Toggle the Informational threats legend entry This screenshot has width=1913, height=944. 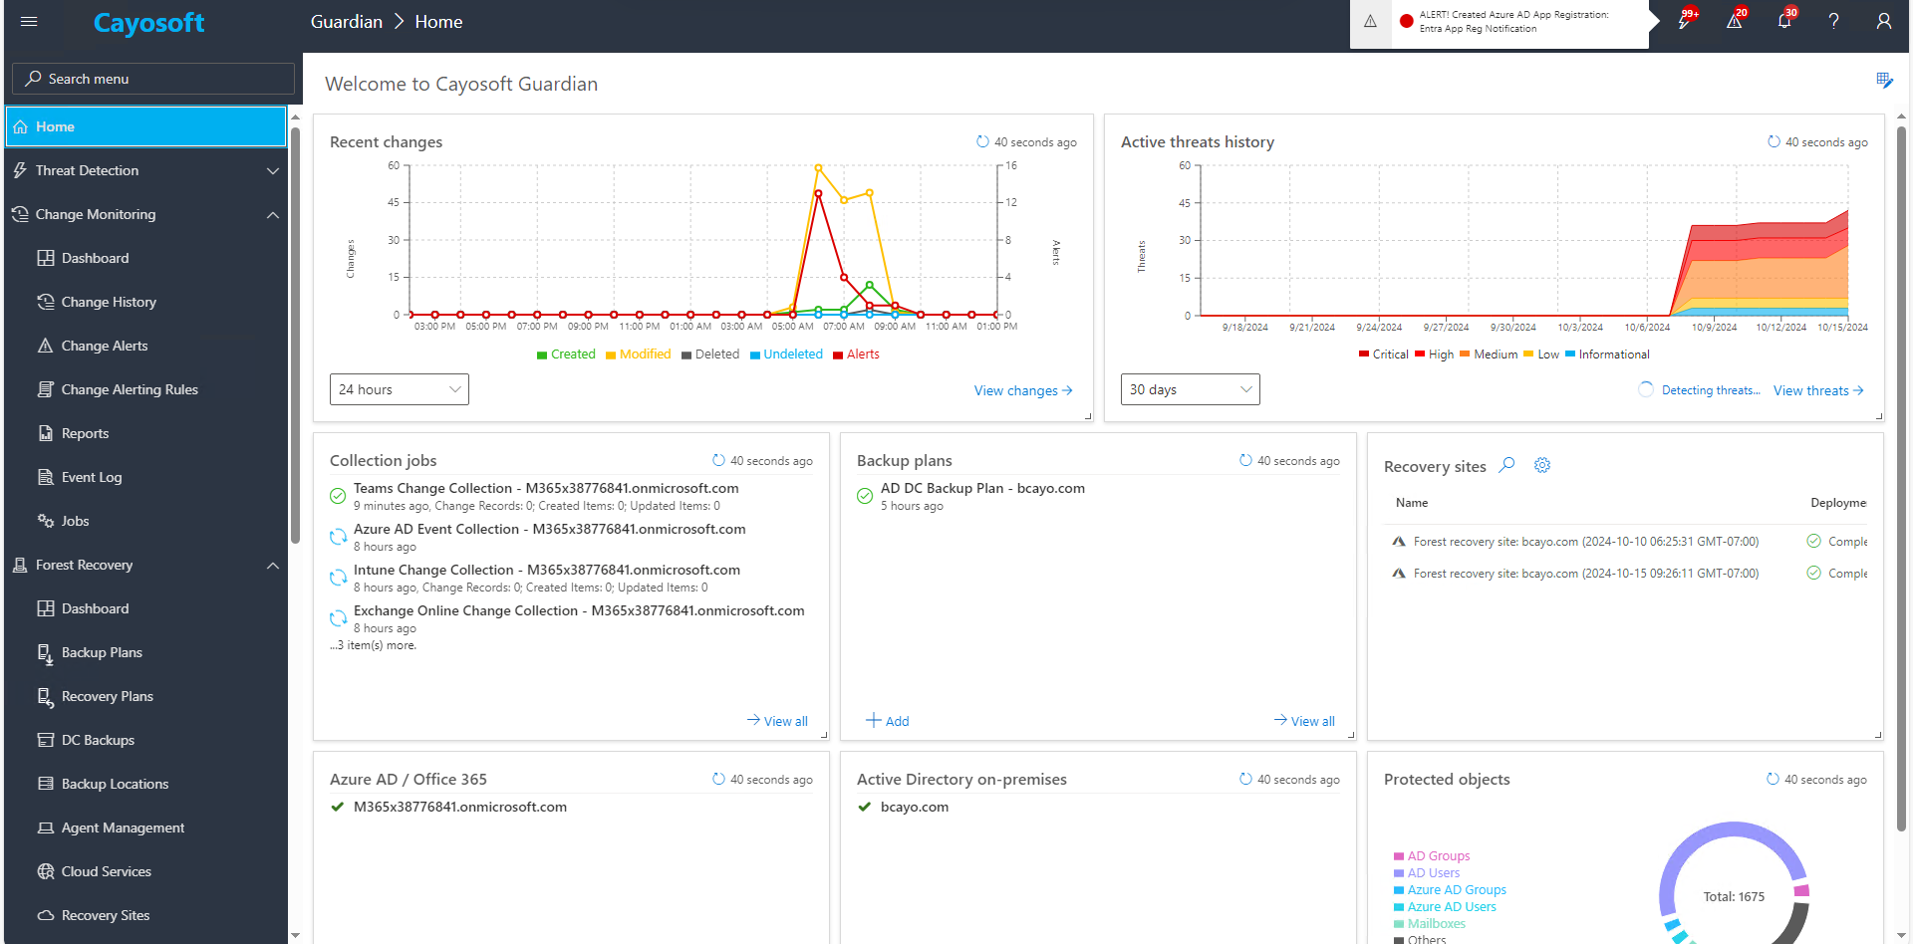pyautogui.click(x=1607, y=354)
